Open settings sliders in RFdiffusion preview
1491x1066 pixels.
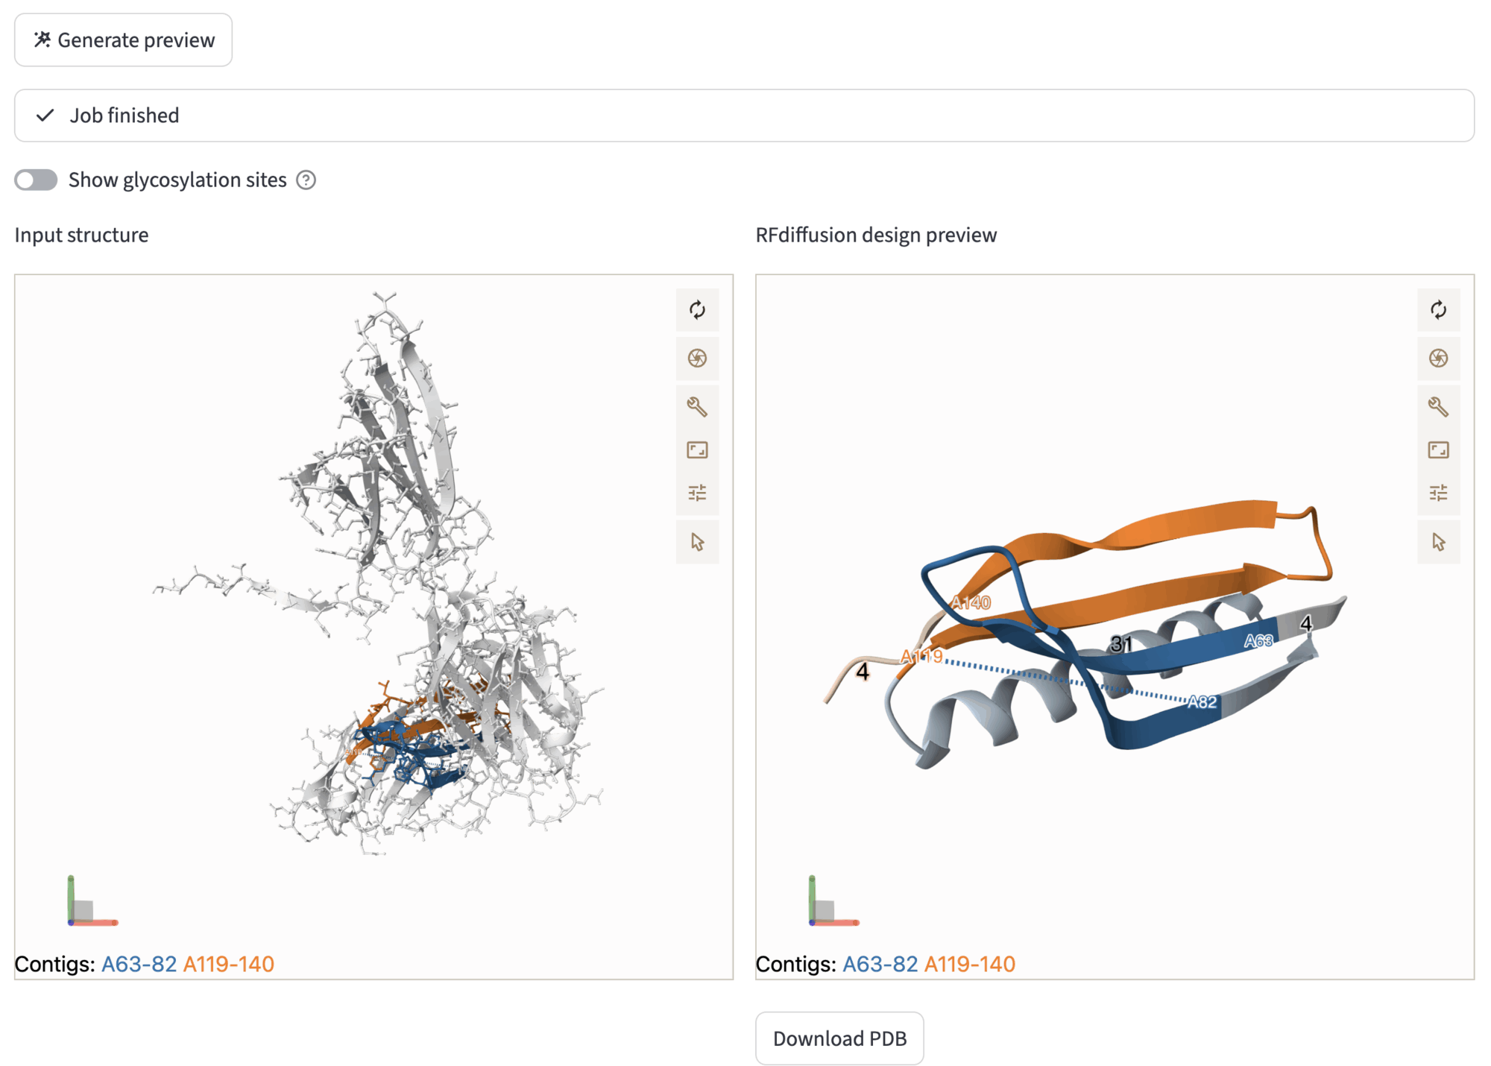pyautogui.click(x=1438, y=493)
